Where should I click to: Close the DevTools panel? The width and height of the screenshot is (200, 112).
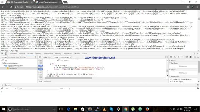[198, 54]
